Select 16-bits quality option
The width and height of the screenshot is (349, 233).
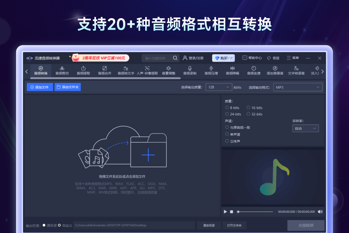(x=254, y=107)
